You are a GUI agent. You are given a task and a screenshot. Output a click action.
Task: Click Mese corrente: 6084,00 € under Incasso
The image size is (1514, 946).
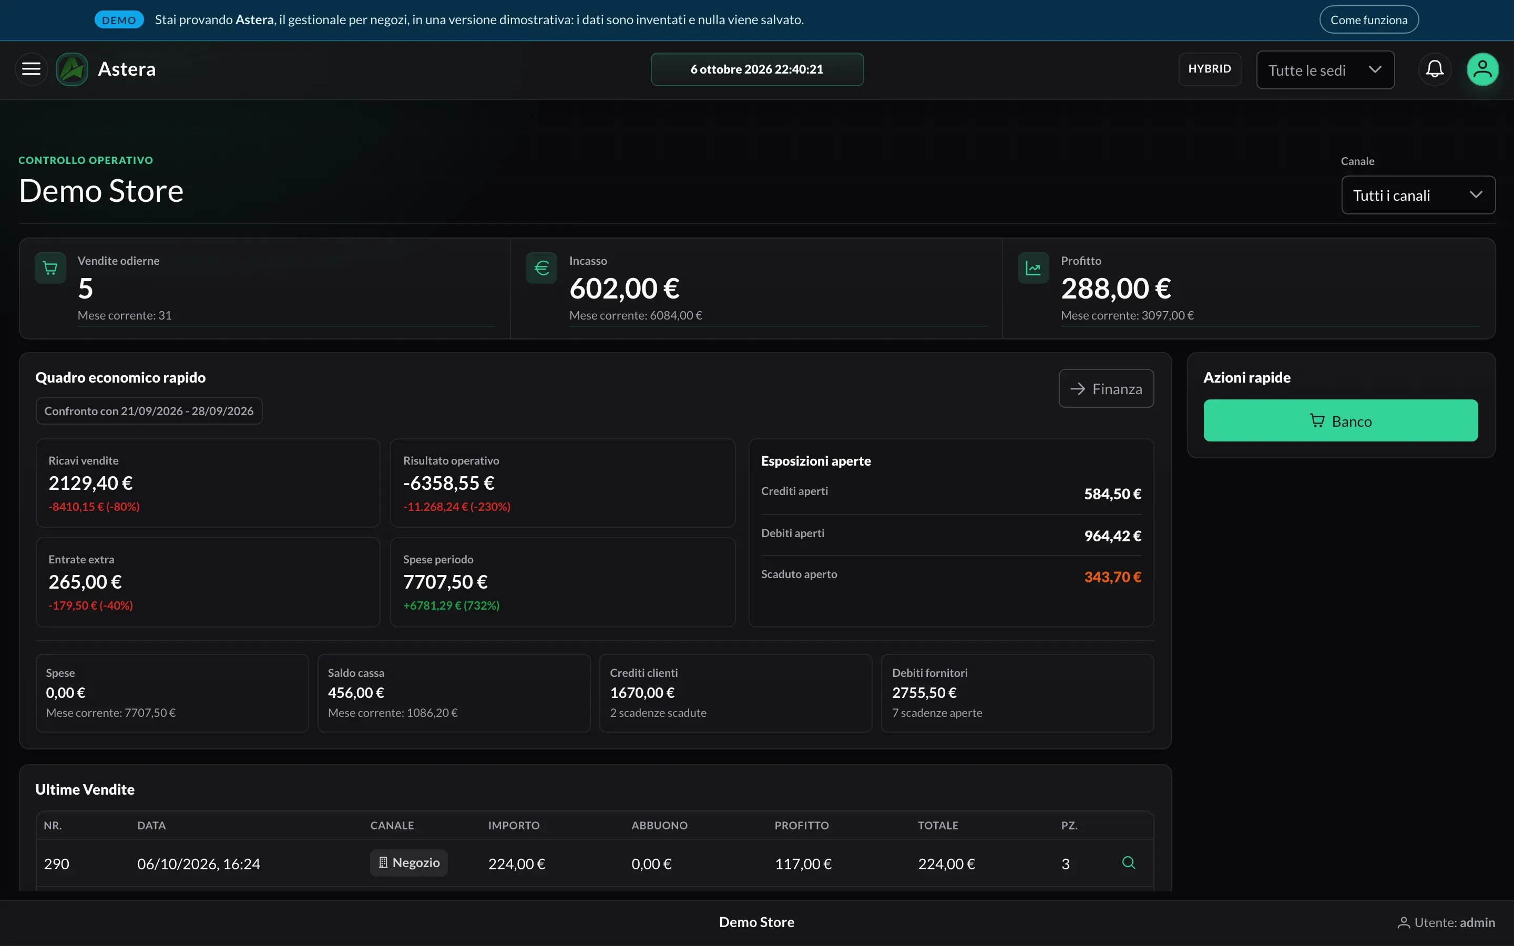[636, 315]
